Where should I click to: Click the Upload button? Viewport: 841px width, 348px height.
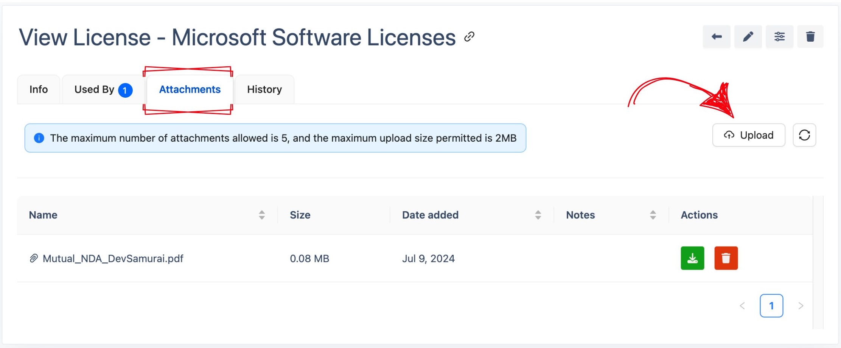click(748, 135)
